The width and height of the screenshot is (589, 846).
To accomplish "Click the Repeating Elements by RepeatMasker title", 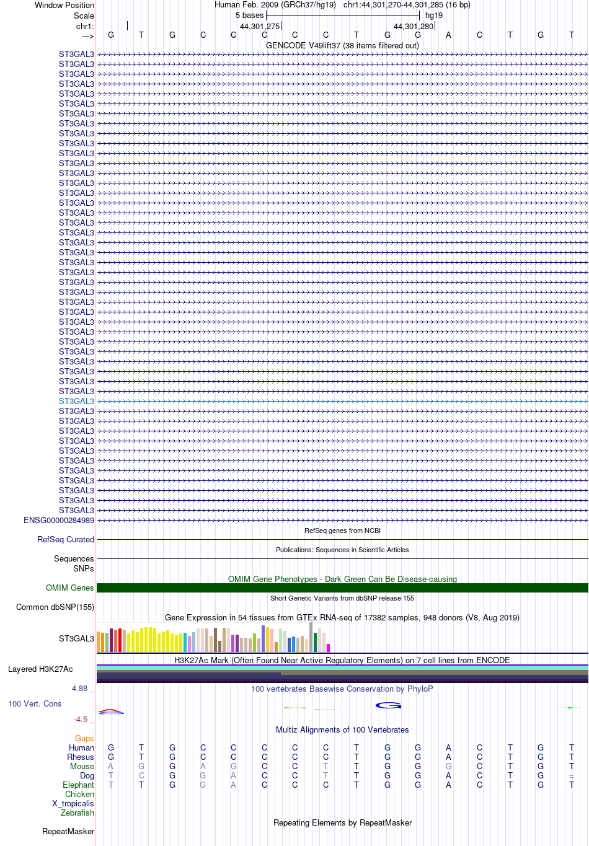I will point(342,822).
